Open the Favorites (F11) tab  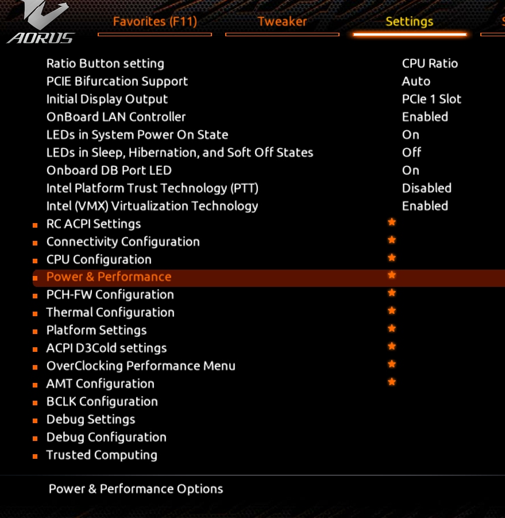(x=155, y=22)
